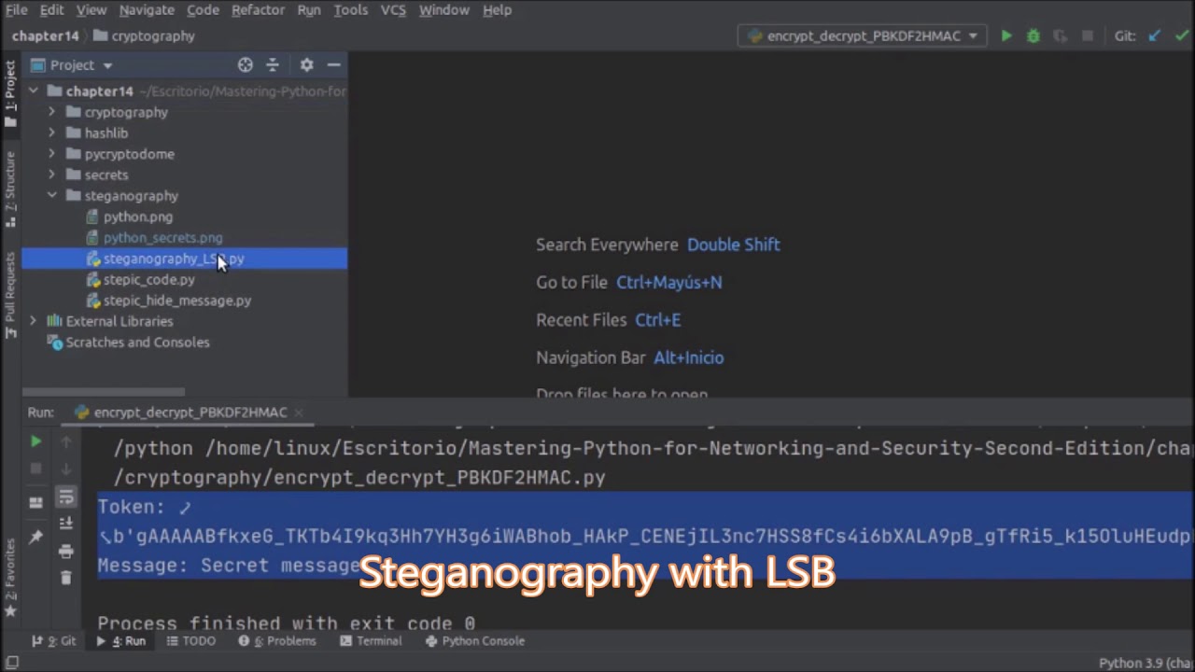Click the Git update project blue arrow
The width and height of the screenshot is (1195, 672).
click(1155, 35)
